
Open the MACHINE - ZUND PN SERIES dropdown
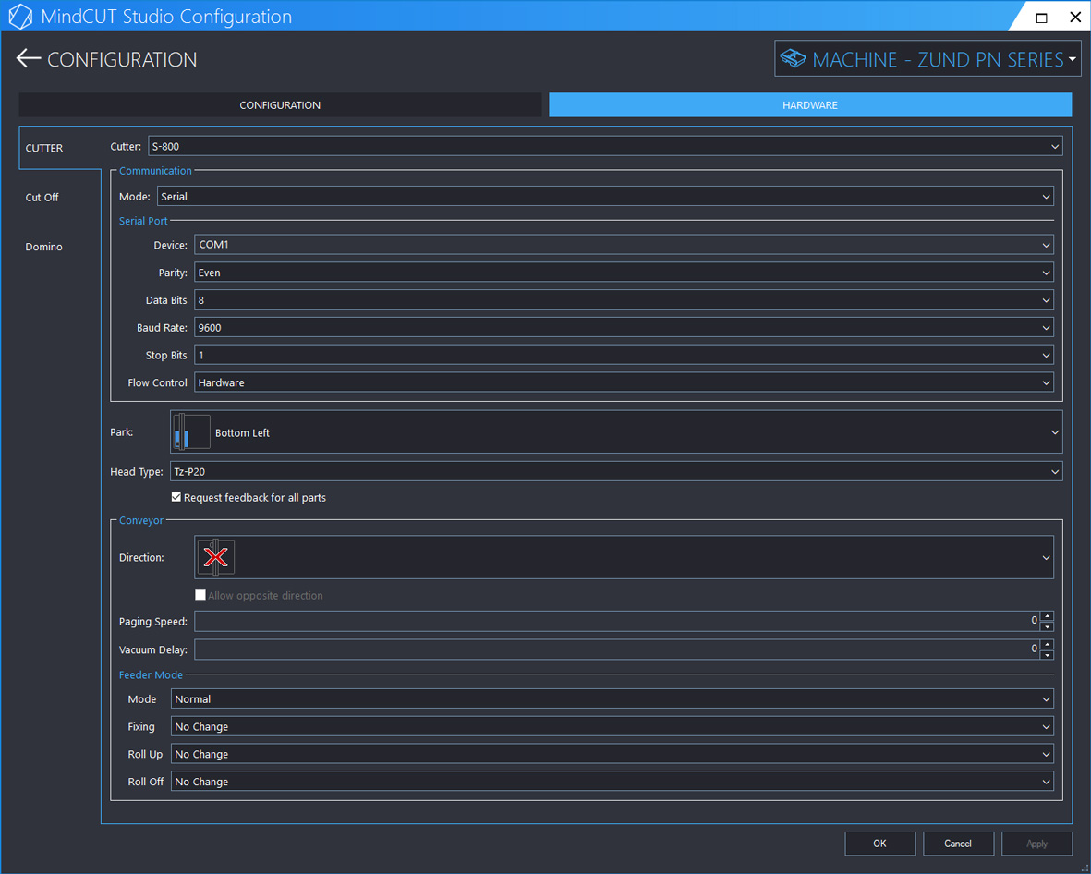click(x=928, y=58)
